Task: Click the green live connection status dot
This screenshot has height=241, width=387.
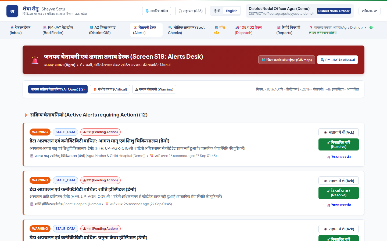Action: (371, 27)
